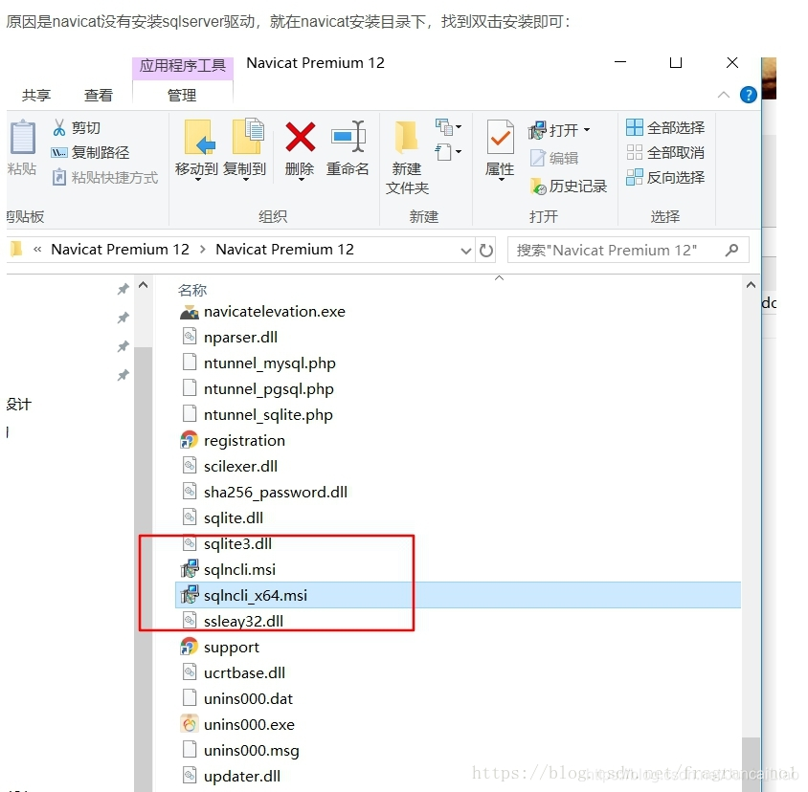The image size is (808, 792).
Task: Select unins000.dat file
Action: [248, 699]
